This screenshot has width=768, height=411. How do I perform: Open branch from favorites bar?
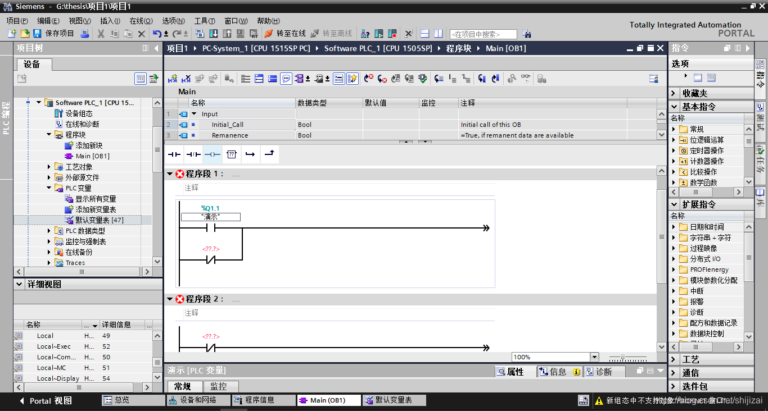[x=251, y=154]
